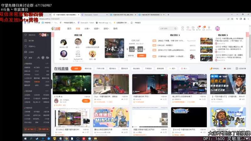Open the MINSEA stream thumbnail
Screen dimensions: 251x141
coord(111,117)
